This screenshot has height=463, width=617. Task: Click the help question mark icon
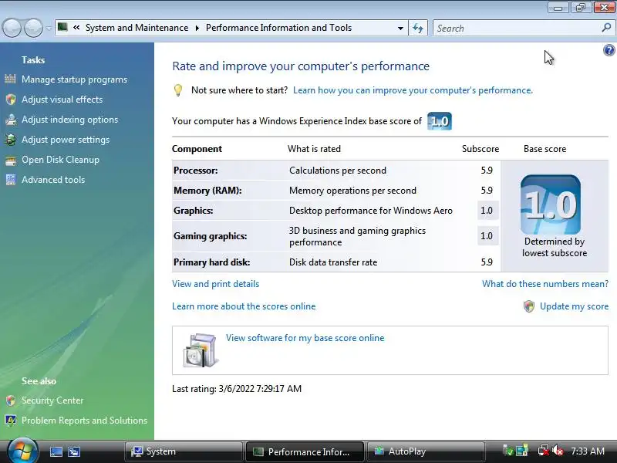609,50
